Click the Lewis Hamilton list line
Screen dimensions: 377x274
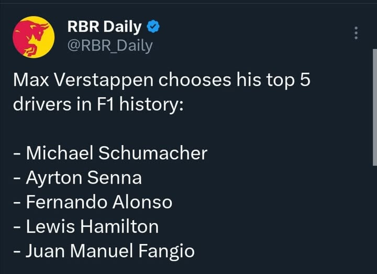[85, 226]
